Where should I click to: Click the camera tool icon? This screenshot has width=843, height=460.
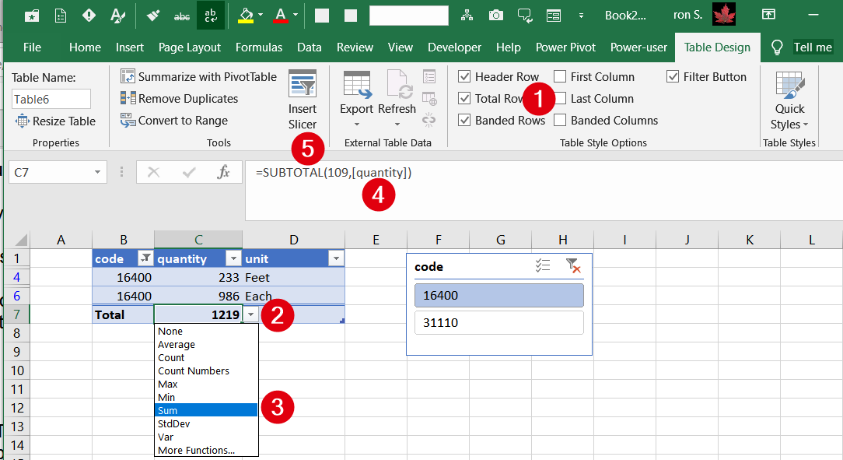(495, 15)
